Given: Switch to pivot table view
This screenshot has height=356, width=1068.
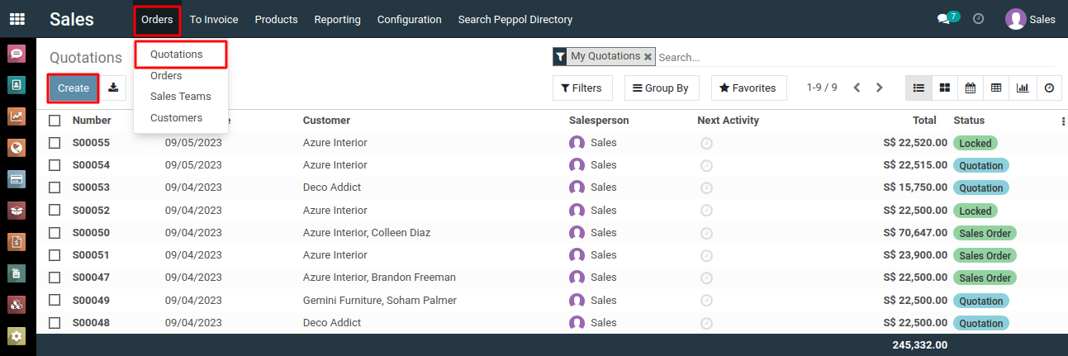Looking at the screenshot, I should click(996, 88).
